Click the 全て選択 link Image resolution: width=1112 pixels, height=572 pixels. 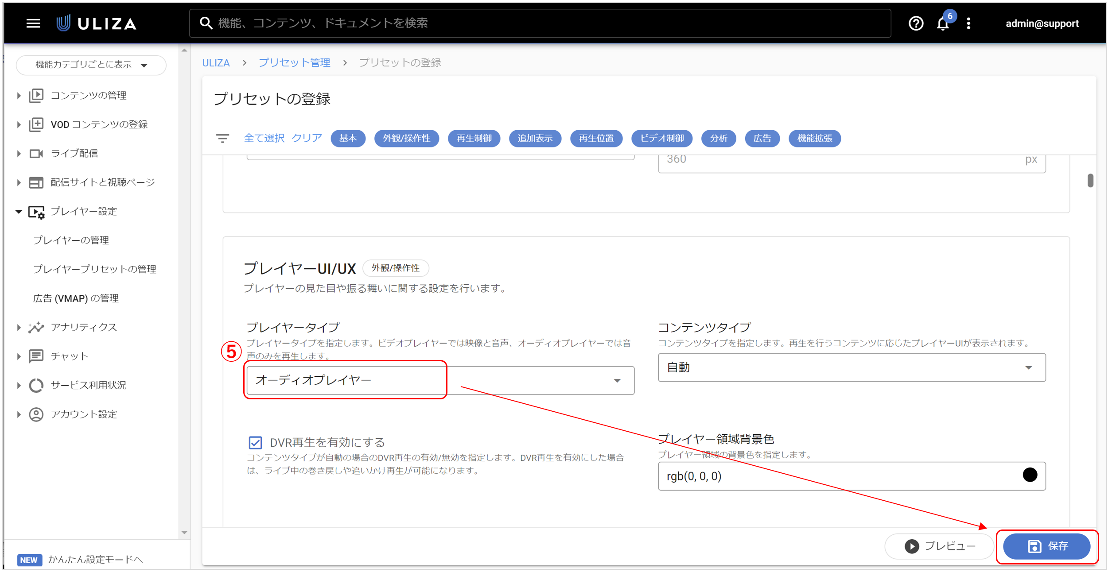point(264,138)
